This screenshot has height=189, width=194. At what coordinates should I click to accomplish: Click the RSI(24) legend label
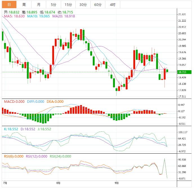click(x=61, y=156)
